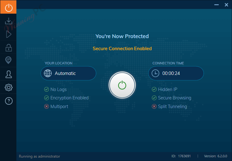Toggle the VPN with the central power button
The image size is (232, 161).
(x=122, y=85)
